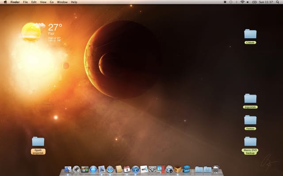Open the App Store dock icon
This screenshot has height=176, width=283.
click(x=93, y=169)
